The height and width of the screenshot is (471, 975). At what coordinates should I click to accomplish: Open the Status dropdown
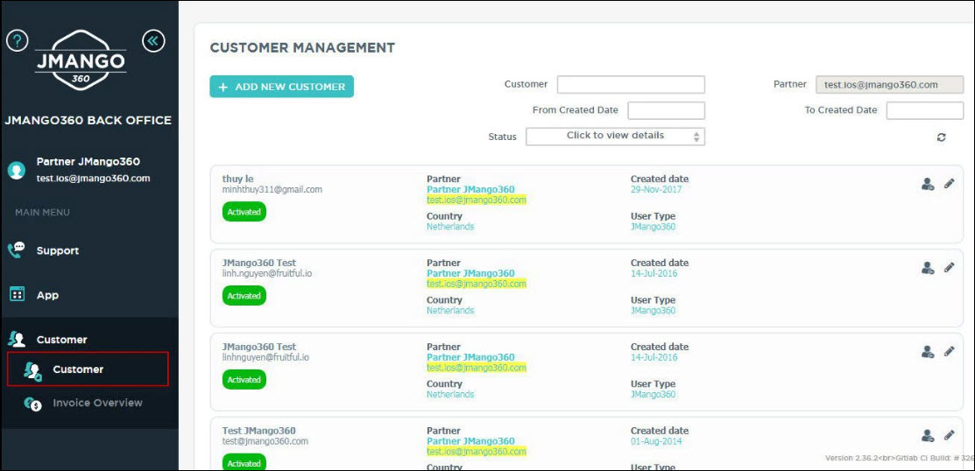615,136
